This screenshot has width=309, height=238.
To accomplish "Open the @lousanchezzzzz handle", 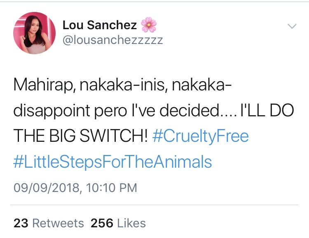I will [112, 40].
